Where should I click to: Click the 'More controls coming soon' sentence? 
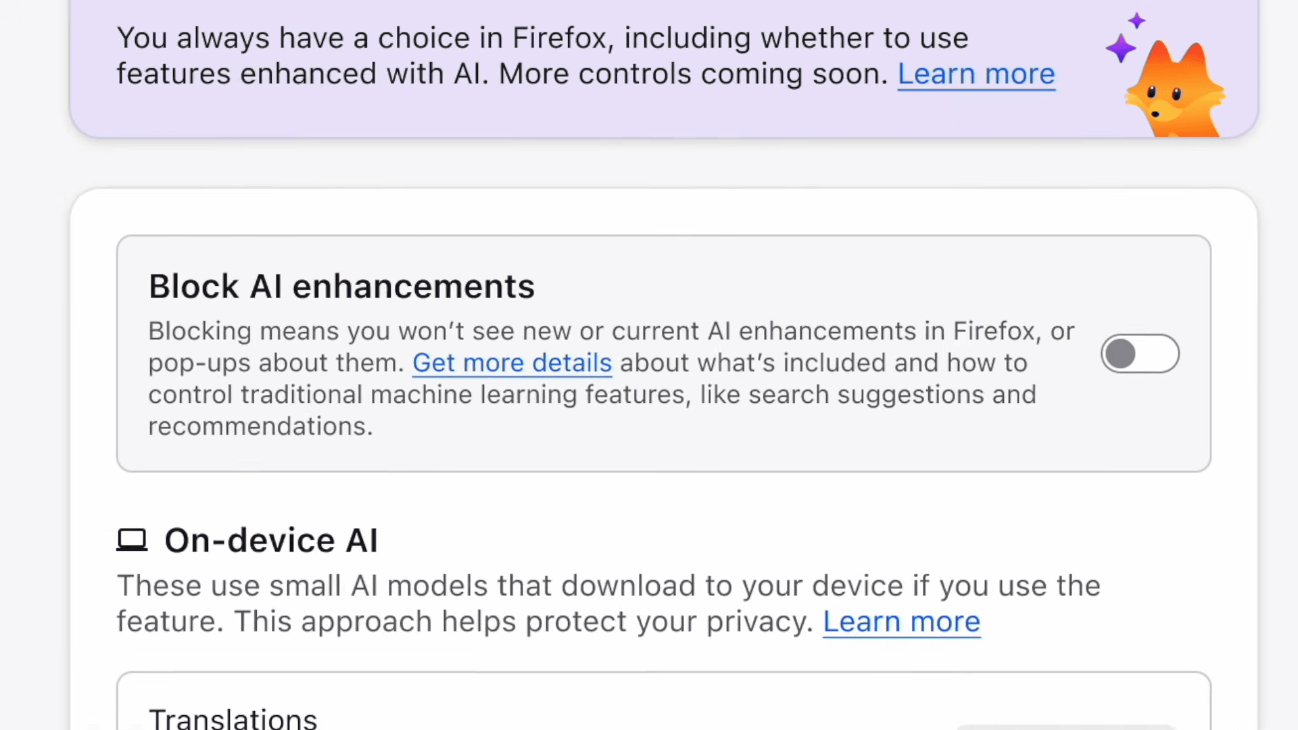point(693,74)
